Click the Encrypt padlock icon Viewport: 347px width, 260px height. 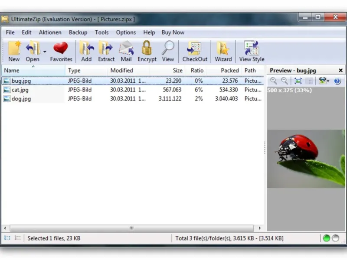[147, 48]
